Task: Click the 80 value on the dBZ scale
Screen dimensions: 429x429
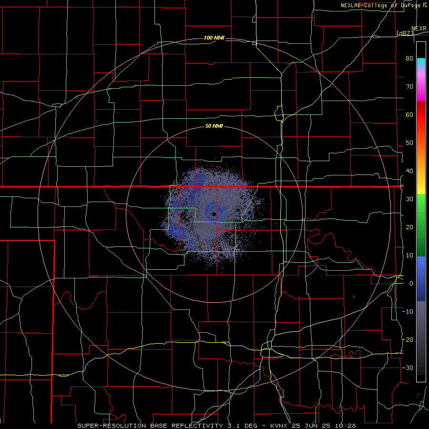Action: [x=409, y=59]
